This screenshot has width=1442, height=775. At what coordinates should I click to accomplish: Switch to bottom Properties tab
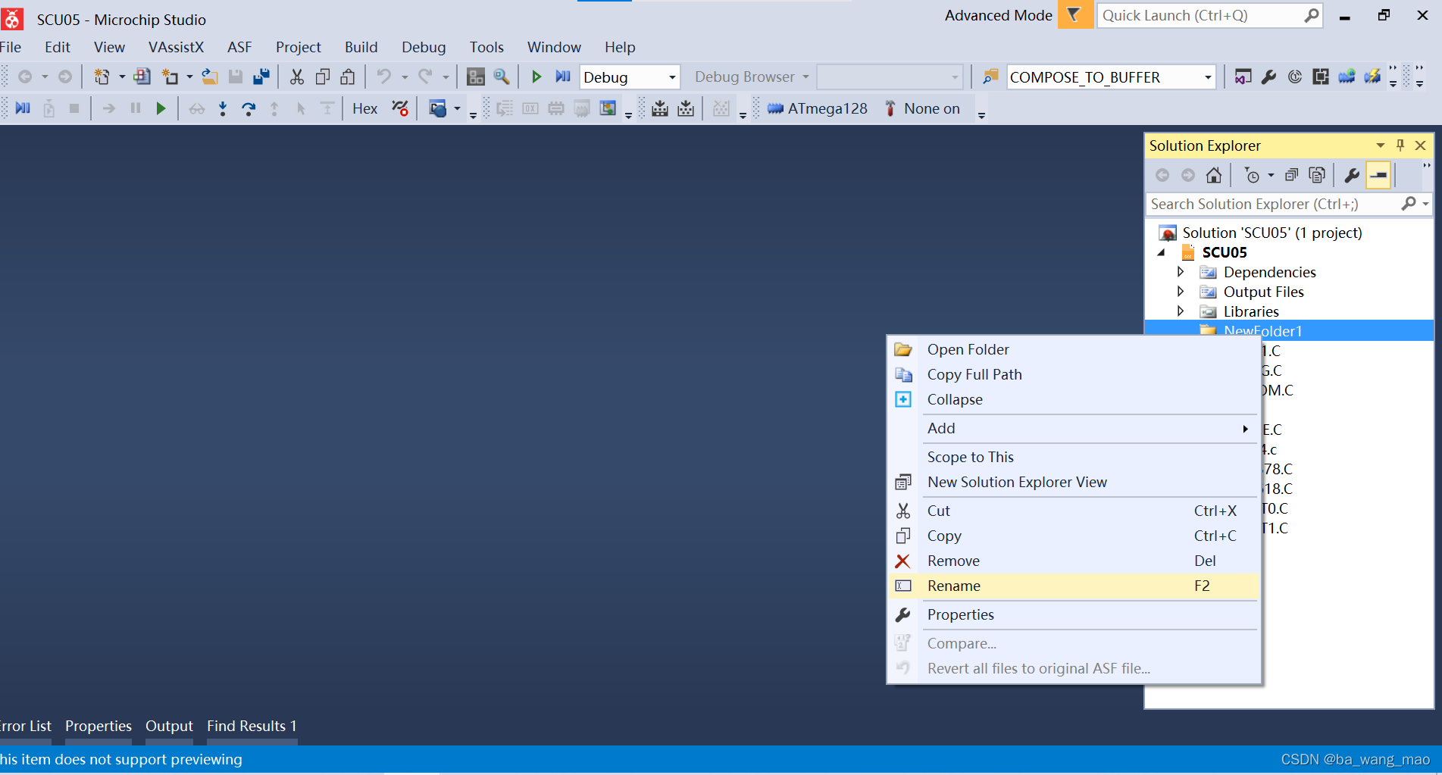point(99,726)
